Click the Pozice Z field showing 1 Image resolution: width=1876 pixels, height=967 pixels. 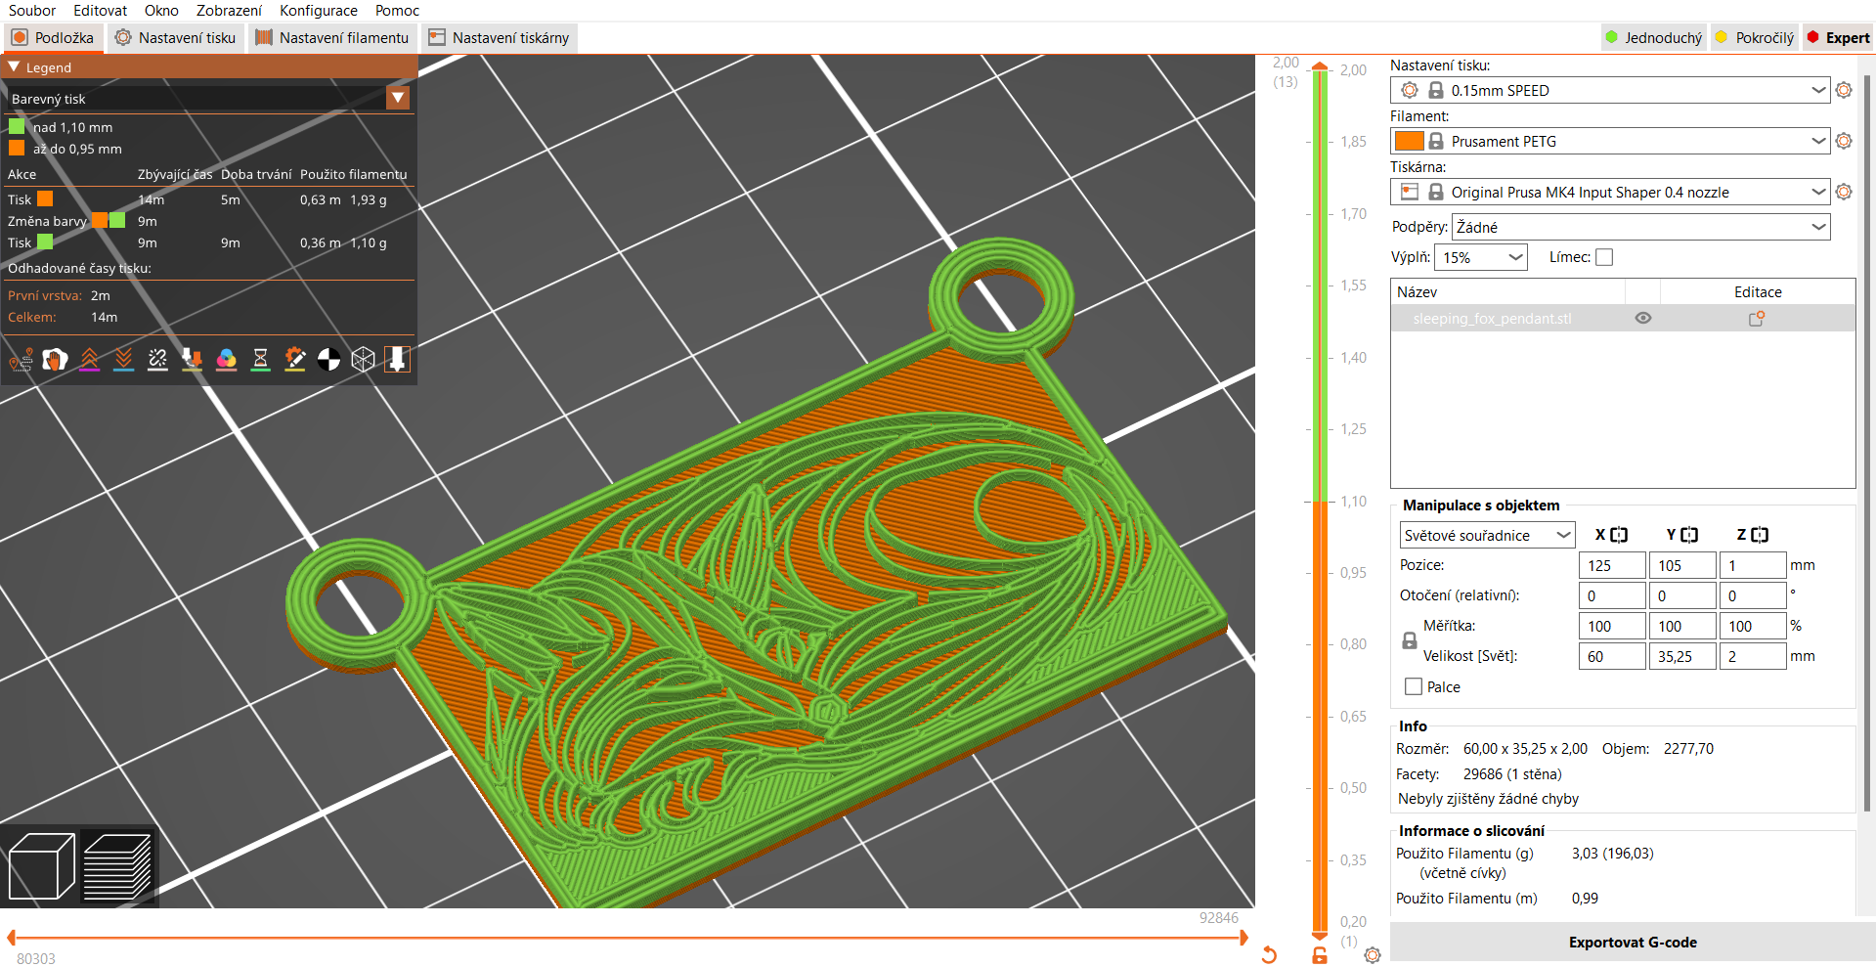coord(1753,565)
